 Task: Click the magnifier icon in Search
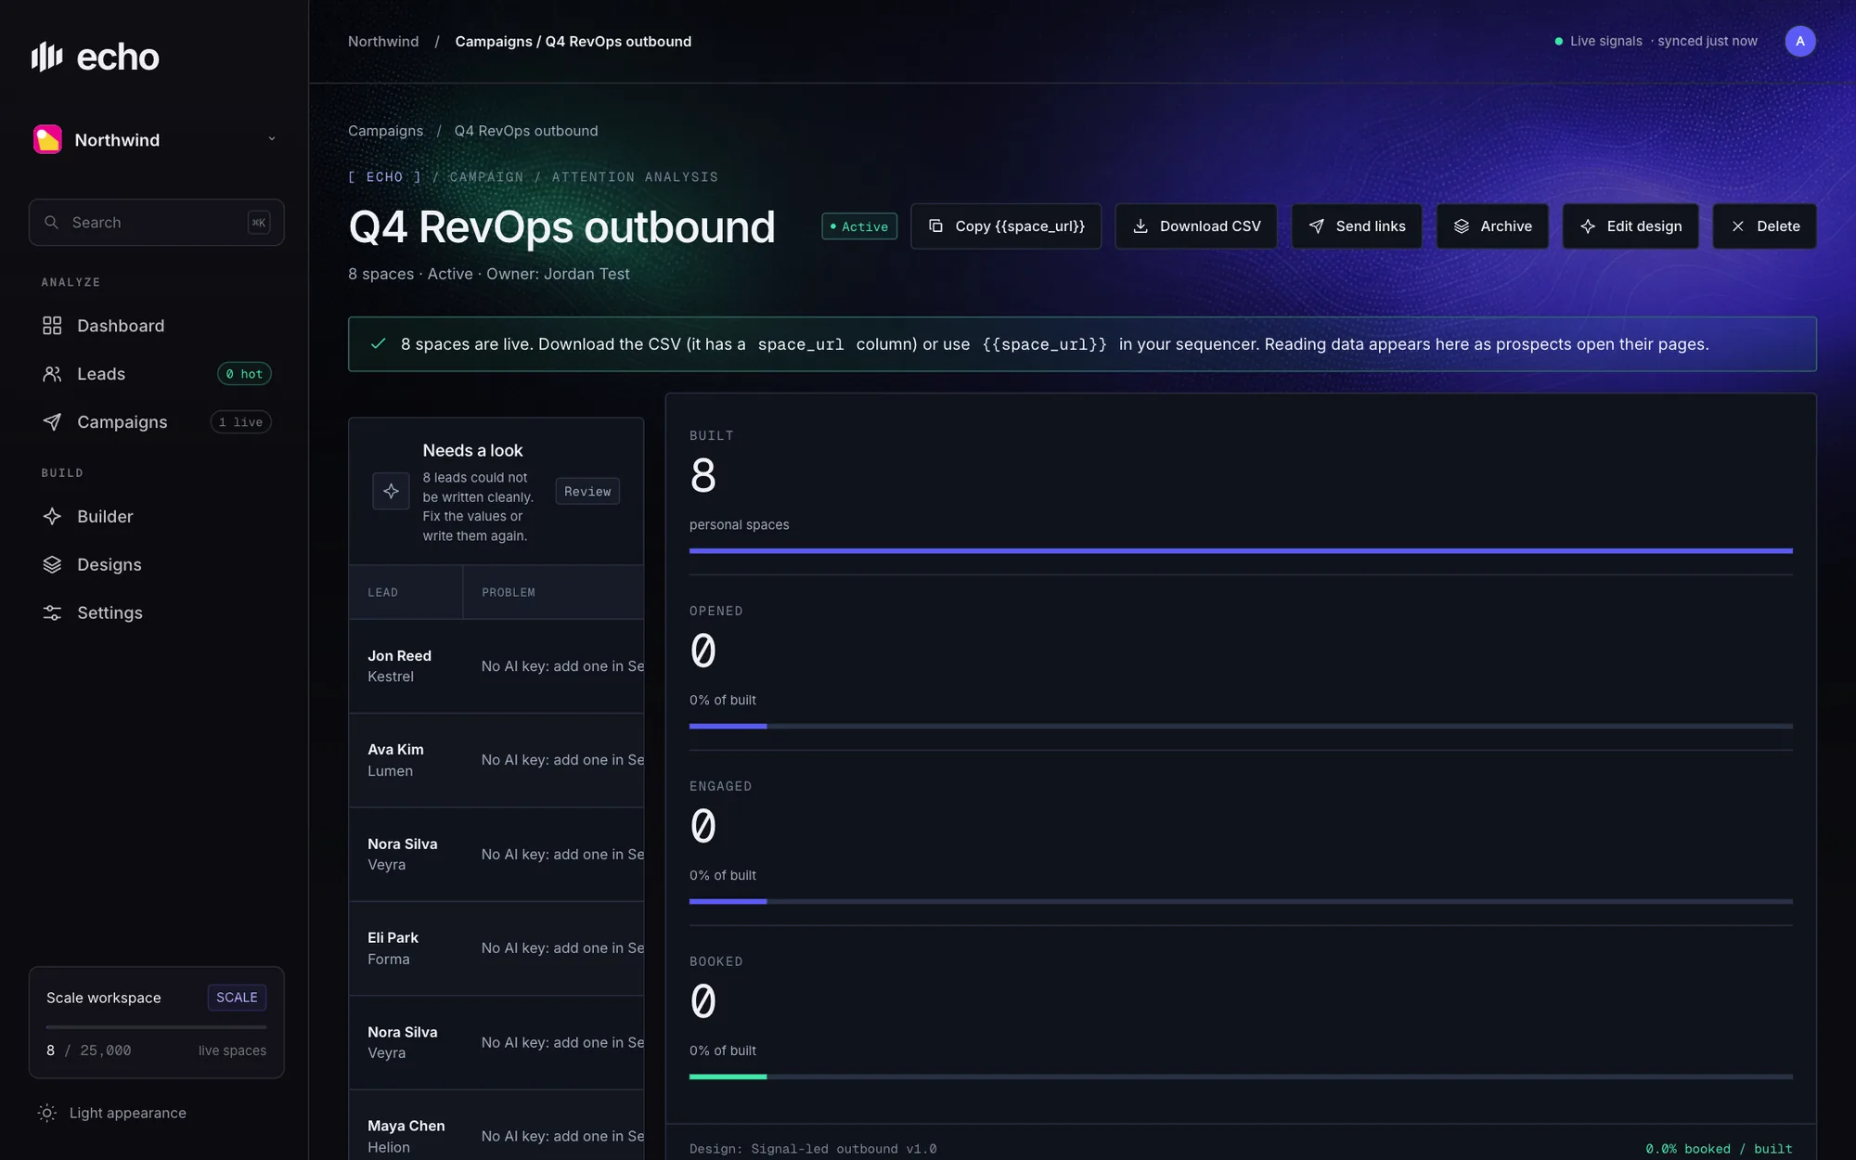(52, 223)
